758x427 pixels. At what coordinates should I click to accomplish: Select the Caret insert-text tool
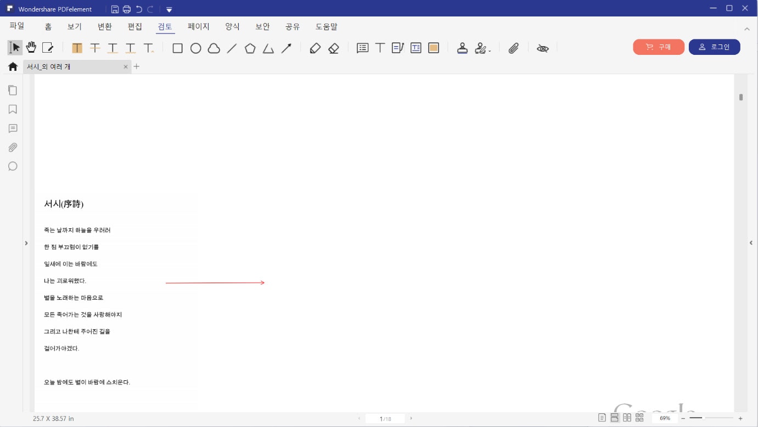pyautogui.click(x=148, y=48)
